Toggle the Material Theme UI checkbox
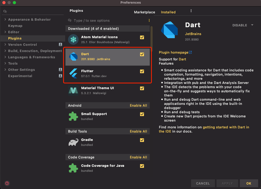Image resolution: width=261 pixels, height=189 pixels. point(142,88)
